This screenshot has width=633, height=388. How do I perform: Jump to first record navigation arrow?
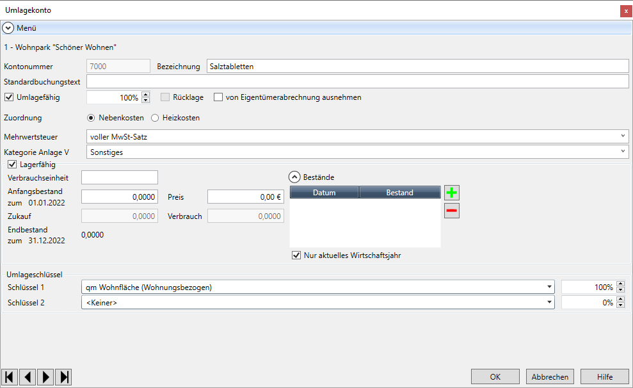10,376
